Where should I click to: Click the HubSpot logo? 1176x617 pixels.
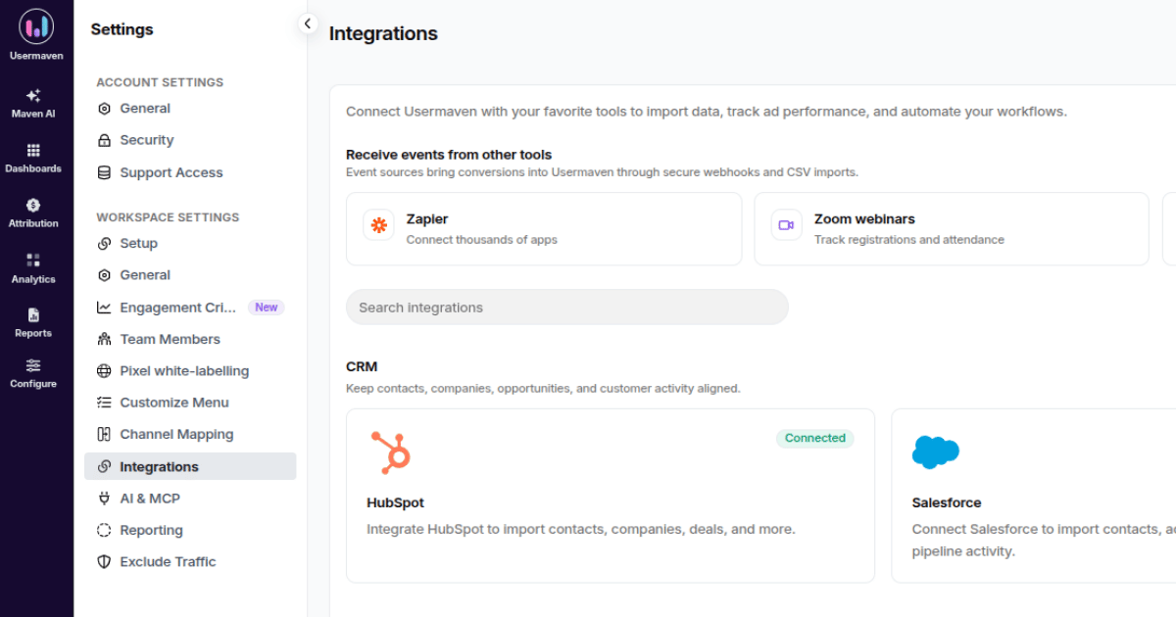390,452
